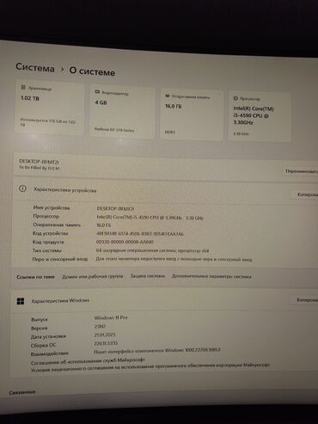This screenshot has width=318, height=424.
Task: Click the Взаимодействие feature pack value
Action: tap(157, 351)
